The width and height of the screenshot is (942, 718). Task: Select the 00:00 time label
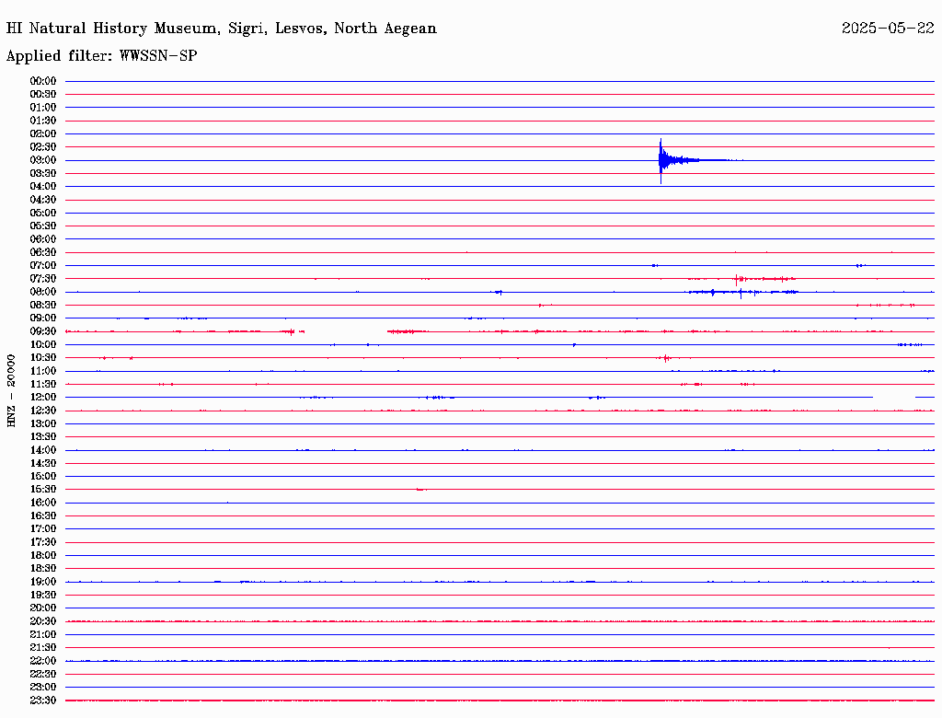(43, 81)
